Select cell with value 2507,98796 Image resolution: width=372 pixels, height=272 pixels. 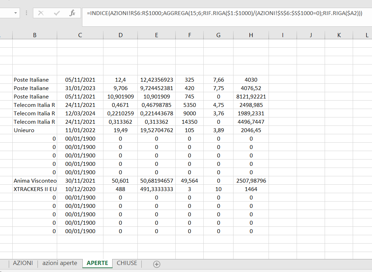tap(251, 181)
